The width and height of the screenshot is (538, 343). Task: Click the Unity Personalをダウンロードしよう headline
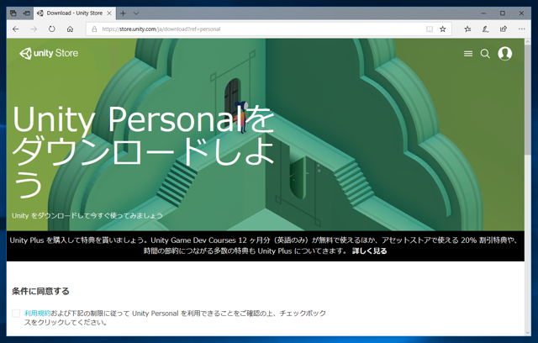click(x=144, y=151)
